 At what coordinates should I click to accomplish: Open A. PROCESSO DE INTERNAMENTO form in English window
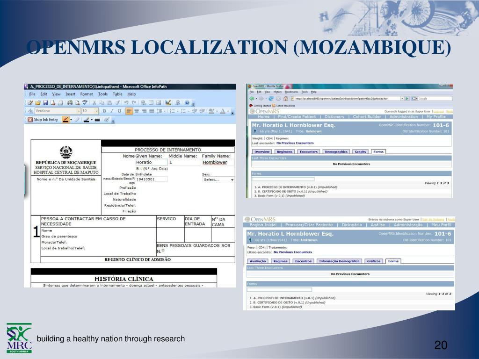[x=296, y=187]
